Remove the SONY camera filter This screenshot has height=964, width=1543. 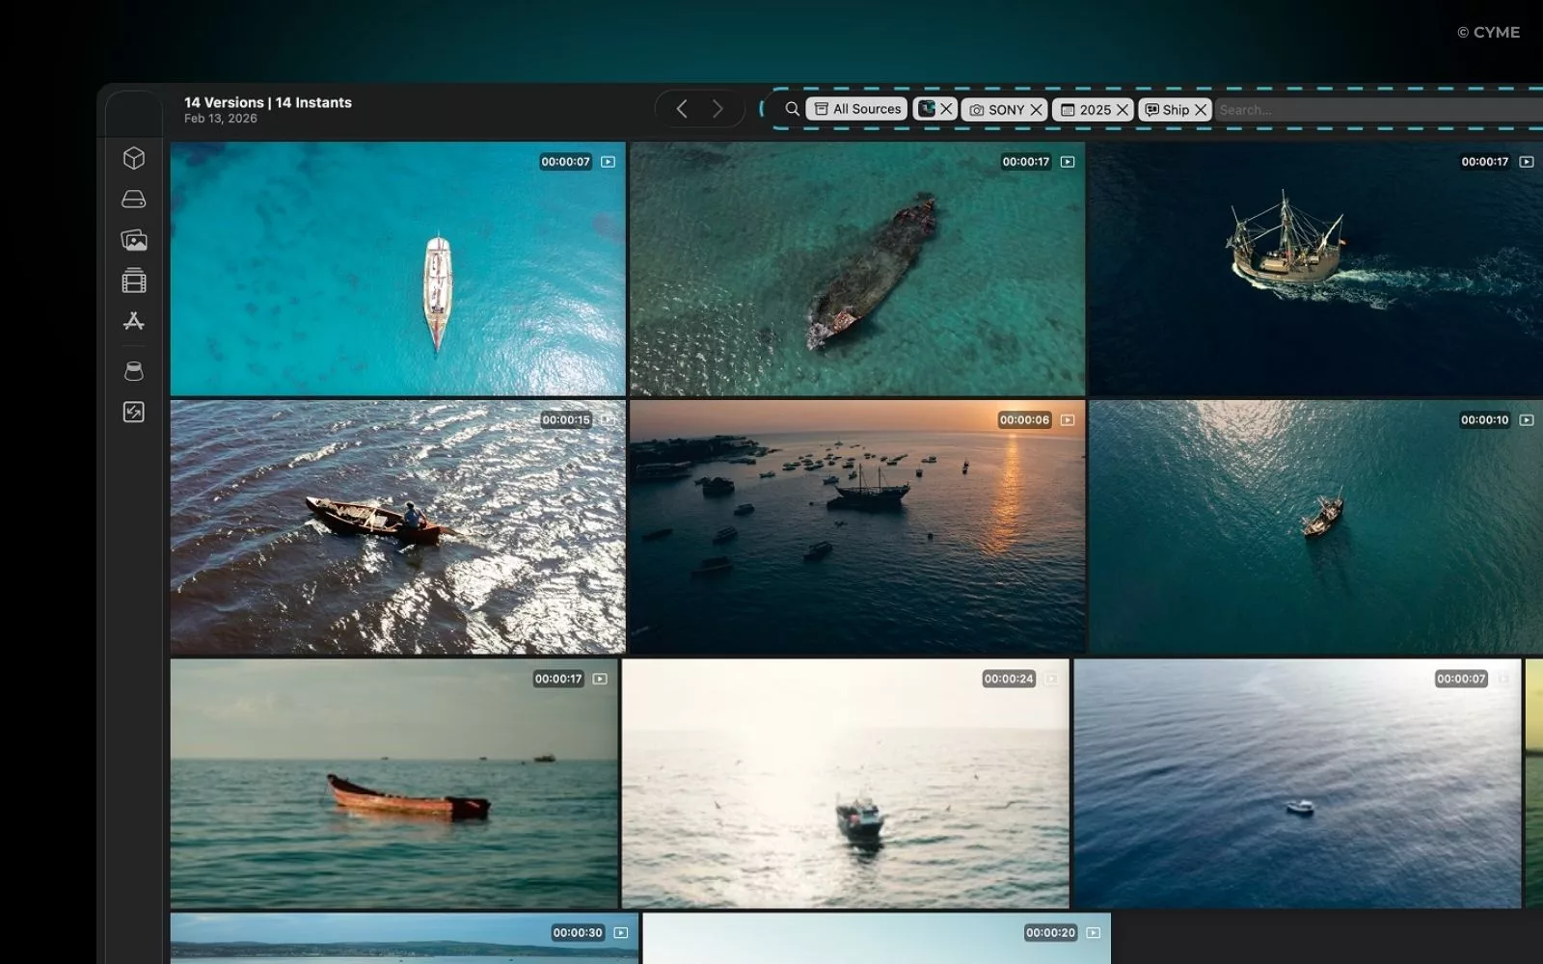click(x=1038, y=109)
